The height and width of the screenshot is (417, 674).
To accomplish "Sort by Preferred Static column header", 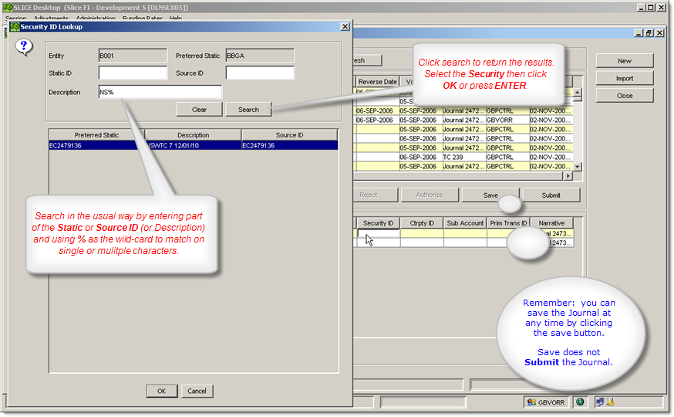I will [x=96, y=135].
